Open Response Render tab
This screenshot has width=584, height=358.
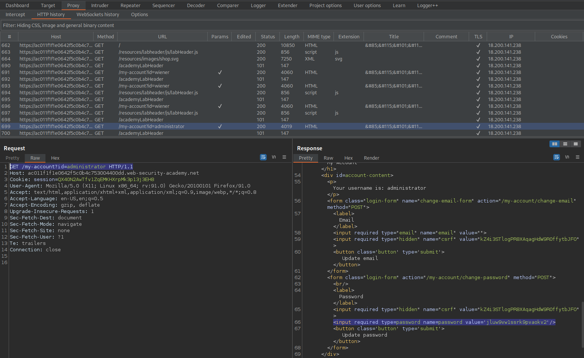[371, 158]
